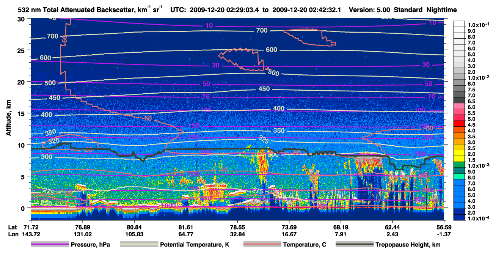Click longitude value -1.37
The height and width of the screenshot is (253, 493).
click(x=444, y=234)
